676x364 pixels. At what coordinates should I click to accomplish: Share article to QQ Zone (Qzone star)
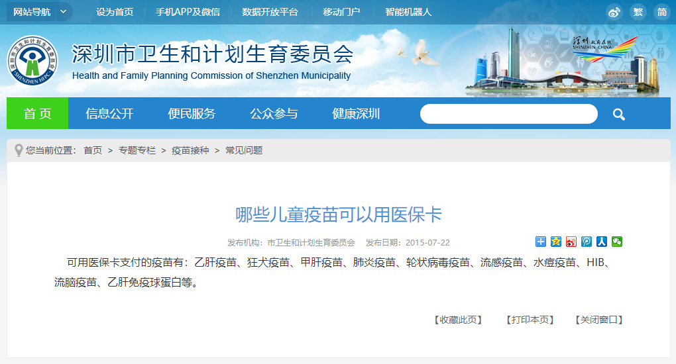click(556, 242)
